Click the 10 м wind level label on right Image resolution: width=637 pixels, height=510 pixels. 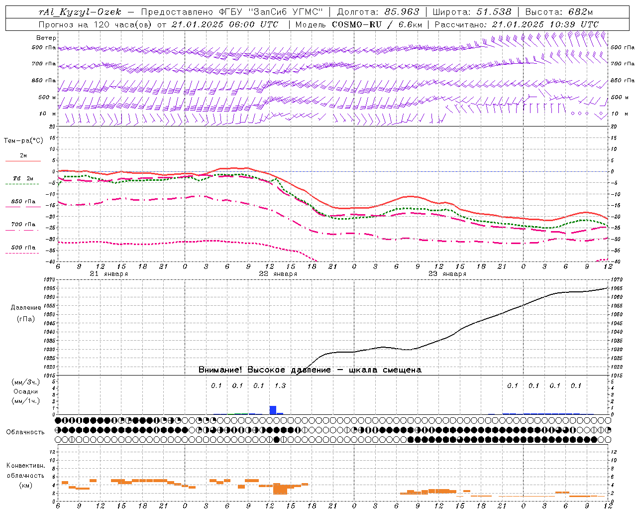pos(620,114)
